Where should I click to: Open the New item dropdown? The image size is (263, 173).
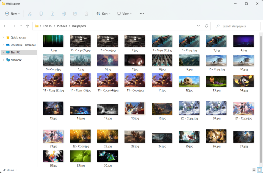[12, 14]
